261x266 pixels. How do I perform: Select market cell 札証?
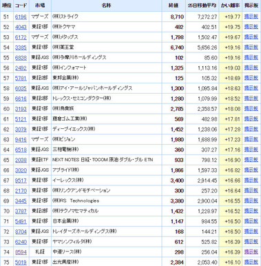coord(40,252)
